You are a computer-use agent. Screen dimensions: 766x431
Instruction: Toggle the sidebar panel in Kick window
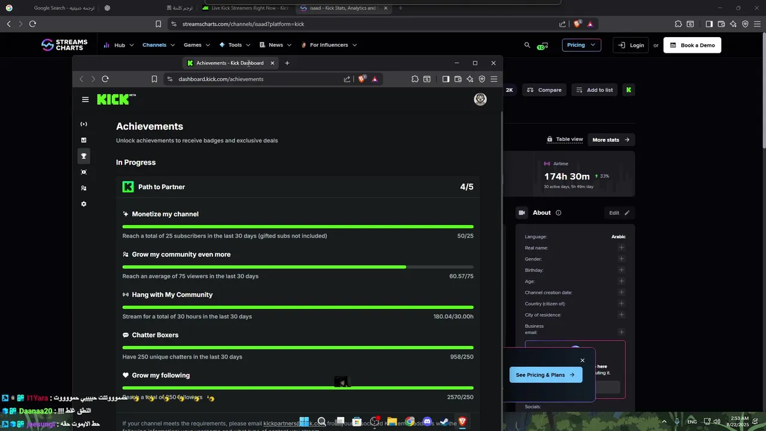point(446,79)
